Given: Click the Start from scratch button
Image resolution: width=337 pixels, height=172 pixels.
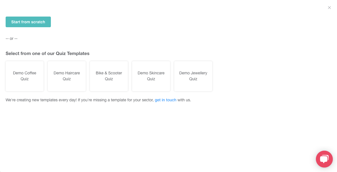Looking at the screenshot, I should click(x=28, y=22).
